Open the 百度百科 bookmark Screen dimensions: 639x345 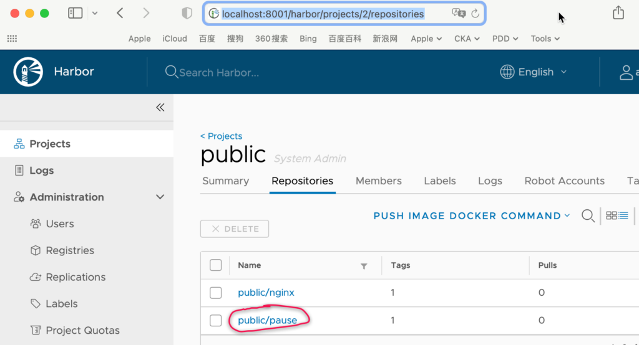point(344,39)
